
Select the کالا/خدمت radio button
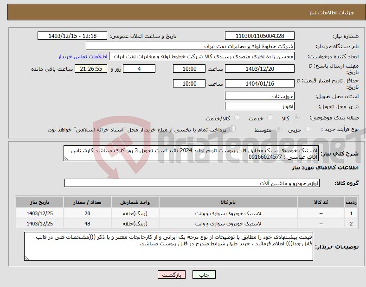[237, 118]
